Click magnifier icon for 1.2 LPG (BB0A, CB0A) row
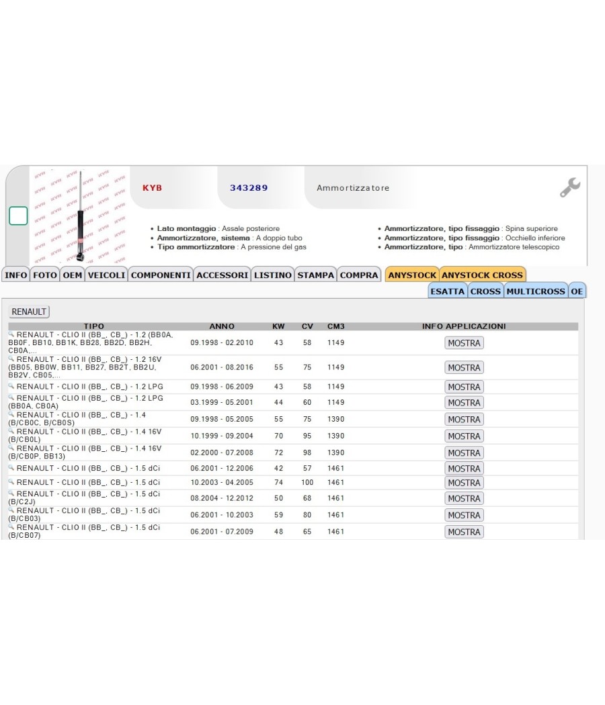 [x=11, y=397]
